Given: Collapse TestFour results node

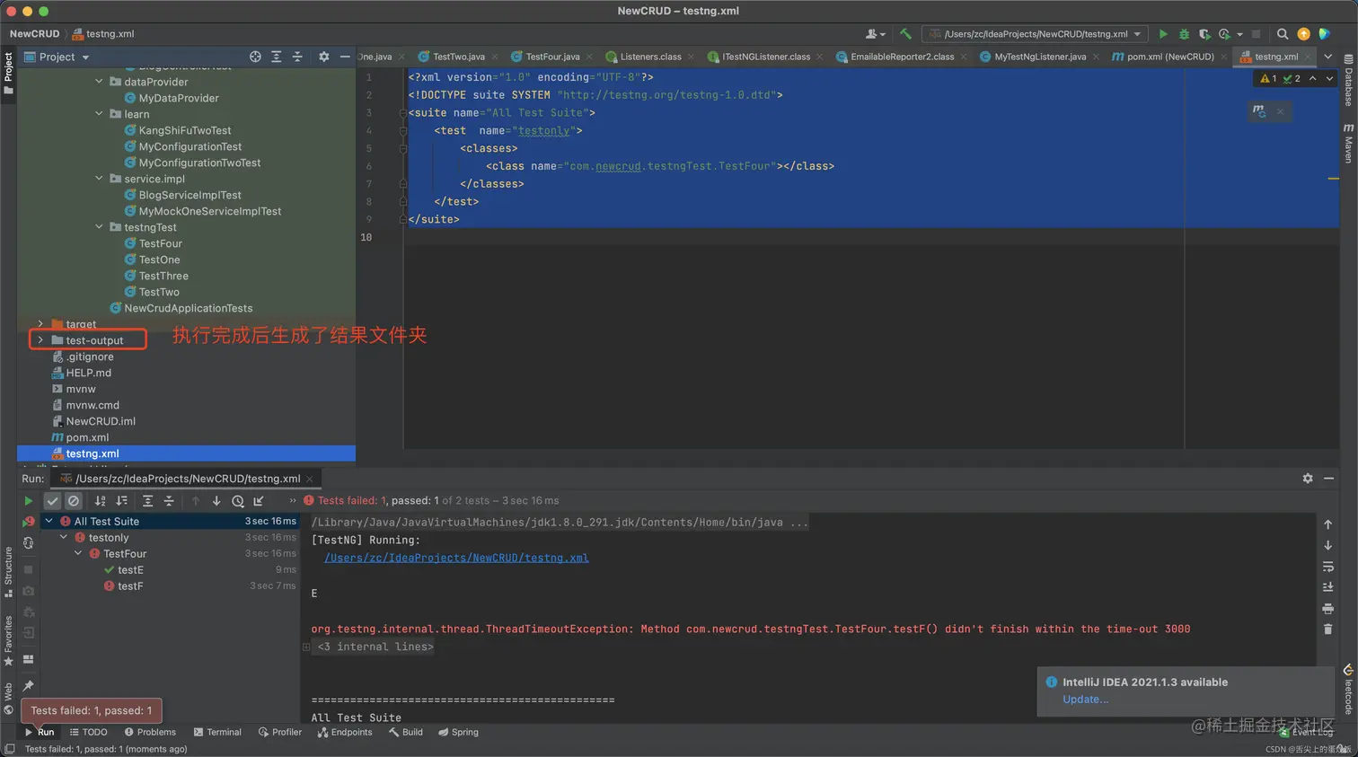Looking at the screenshot, I should 78,554.
